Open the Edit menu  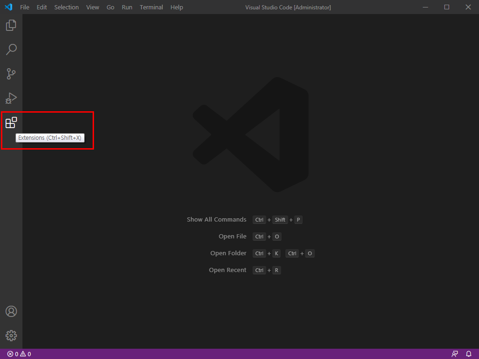[42, 7]
